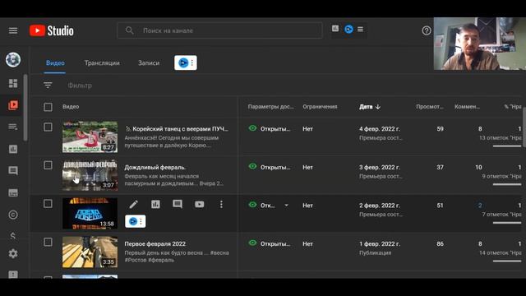View on YouTube icon in hovered row
This screenshot has height=296, width=526.
199,205
